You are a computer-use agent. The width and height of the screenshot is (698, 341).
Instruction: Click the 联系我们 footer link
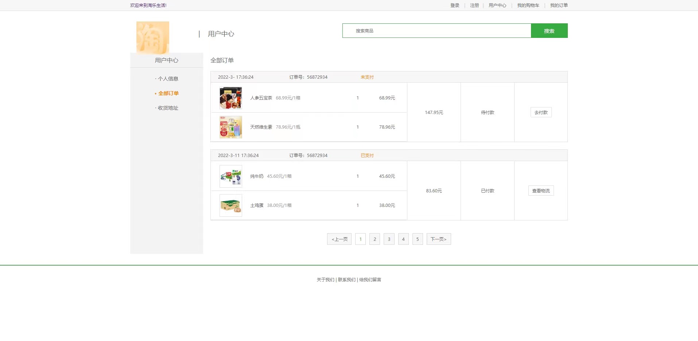(x=347, y=280)
